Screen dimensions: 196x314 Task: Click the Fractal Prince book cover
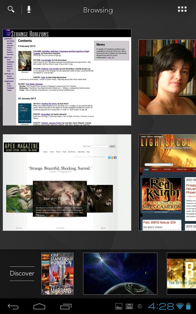tap(25, 61)
